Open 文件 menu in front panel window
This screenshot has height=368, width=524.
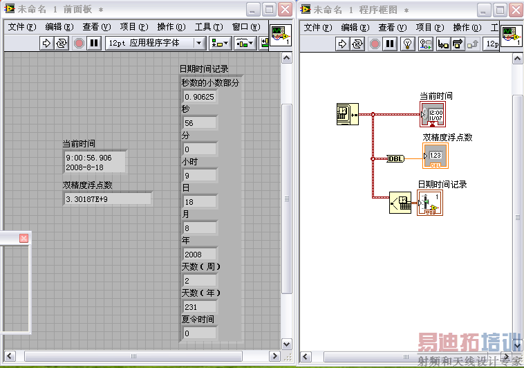(x=22, y=27)
